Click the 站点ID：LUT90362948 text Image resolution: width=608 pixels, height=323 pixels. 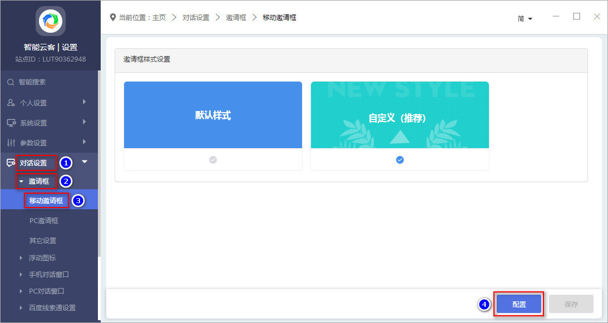[x=51, y=59]
